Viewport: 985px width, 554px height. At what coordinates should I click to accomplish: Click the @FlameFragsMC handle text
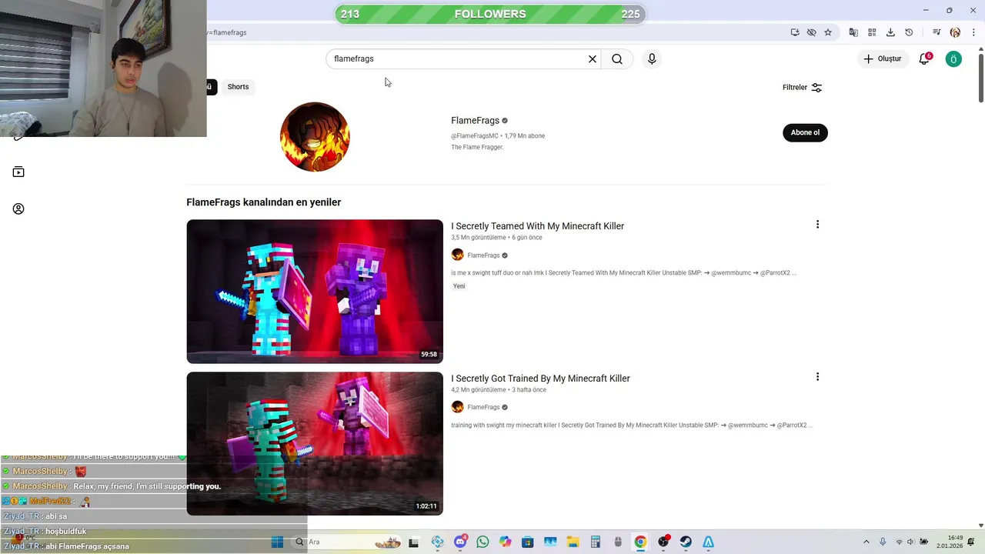(x=475, y=136)
